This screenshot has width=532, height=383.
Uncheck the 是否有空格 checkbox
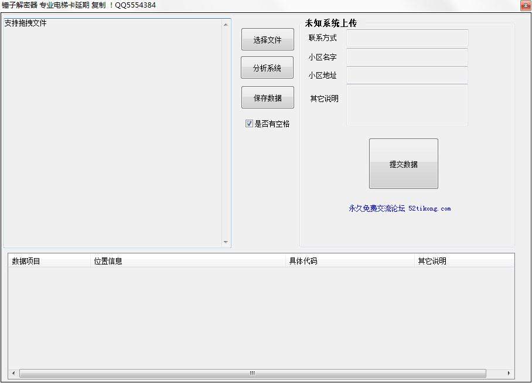point(249,123)
